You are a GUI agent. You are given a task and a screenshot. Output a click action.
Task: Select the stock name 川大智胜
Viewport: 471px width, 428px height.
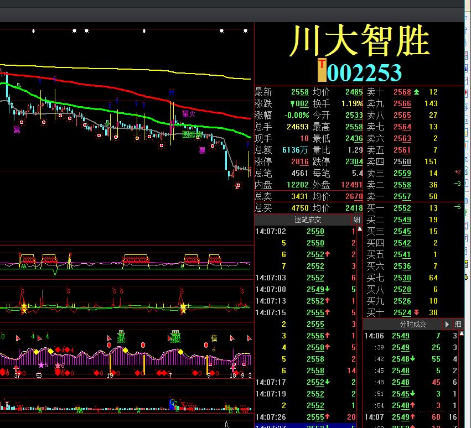[x=360, y=41]
